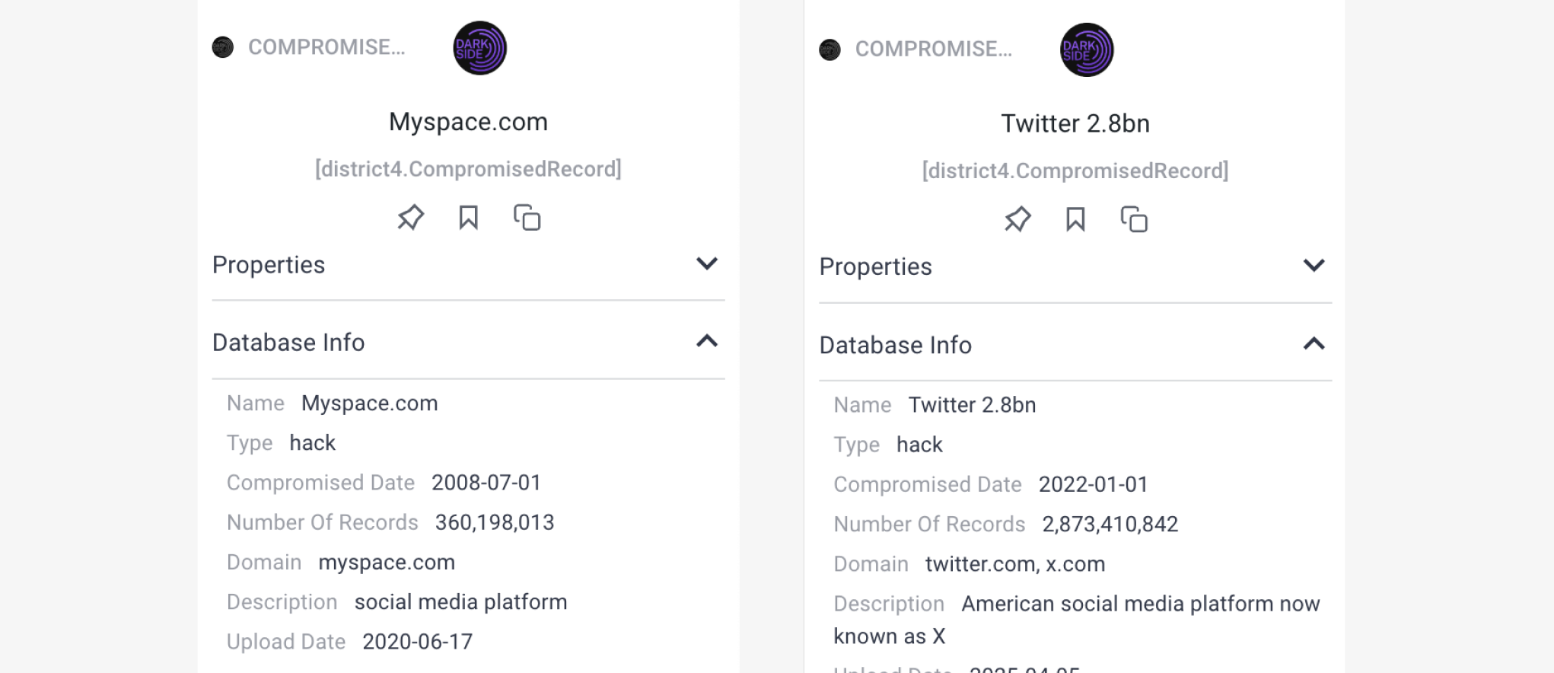Screen dimensions: 1554x673
Task: Click COMPROMISE... label on Twitter card
Action: pos(934,49)
